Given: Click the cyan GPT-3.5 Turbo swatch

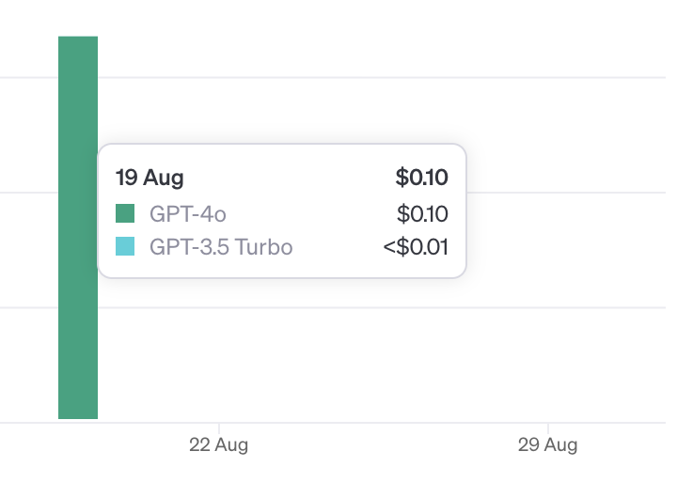Looking at the screenshot, I should 125,246.
